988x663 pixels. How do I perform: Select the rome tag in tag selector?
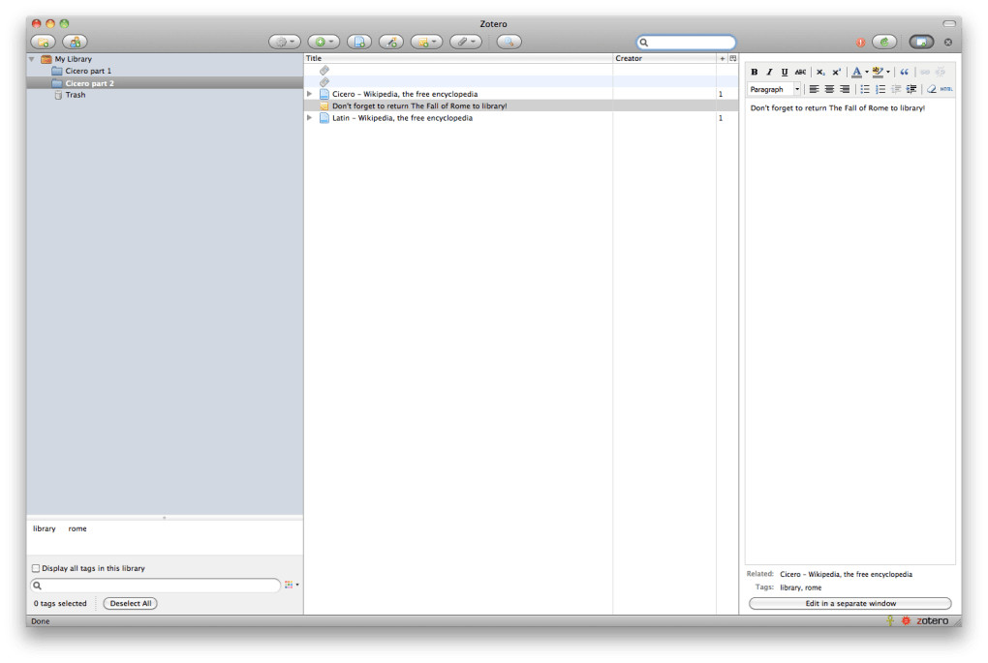click(77, 528)
